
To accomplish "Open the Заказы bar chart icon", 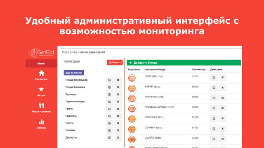I will coord(41,122).
